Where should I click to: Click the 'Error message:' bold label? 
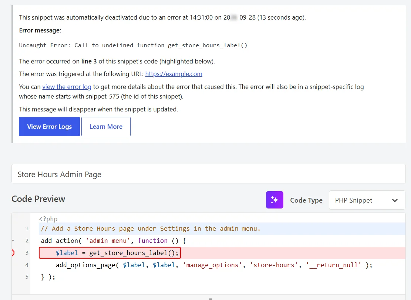point(40,30)
